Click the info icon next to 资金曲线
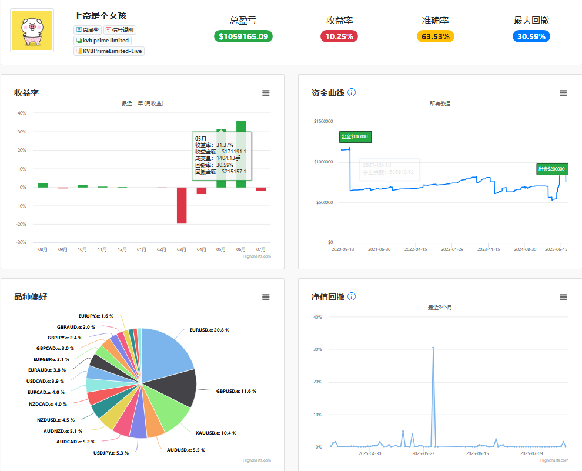 pos(352,92)
